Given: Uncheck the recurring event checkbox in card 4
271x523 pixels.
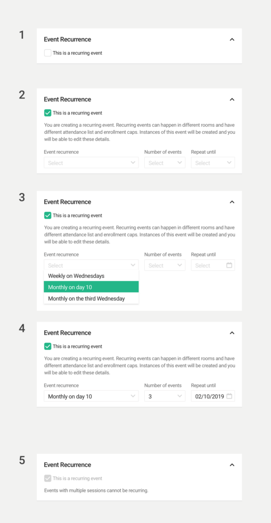Looking at the screenshot, I should coord(47,347).
